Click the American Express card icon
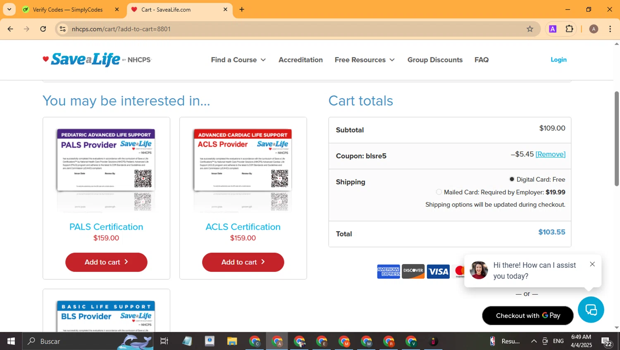Viewport: 620px width, 350px height. 389,271
